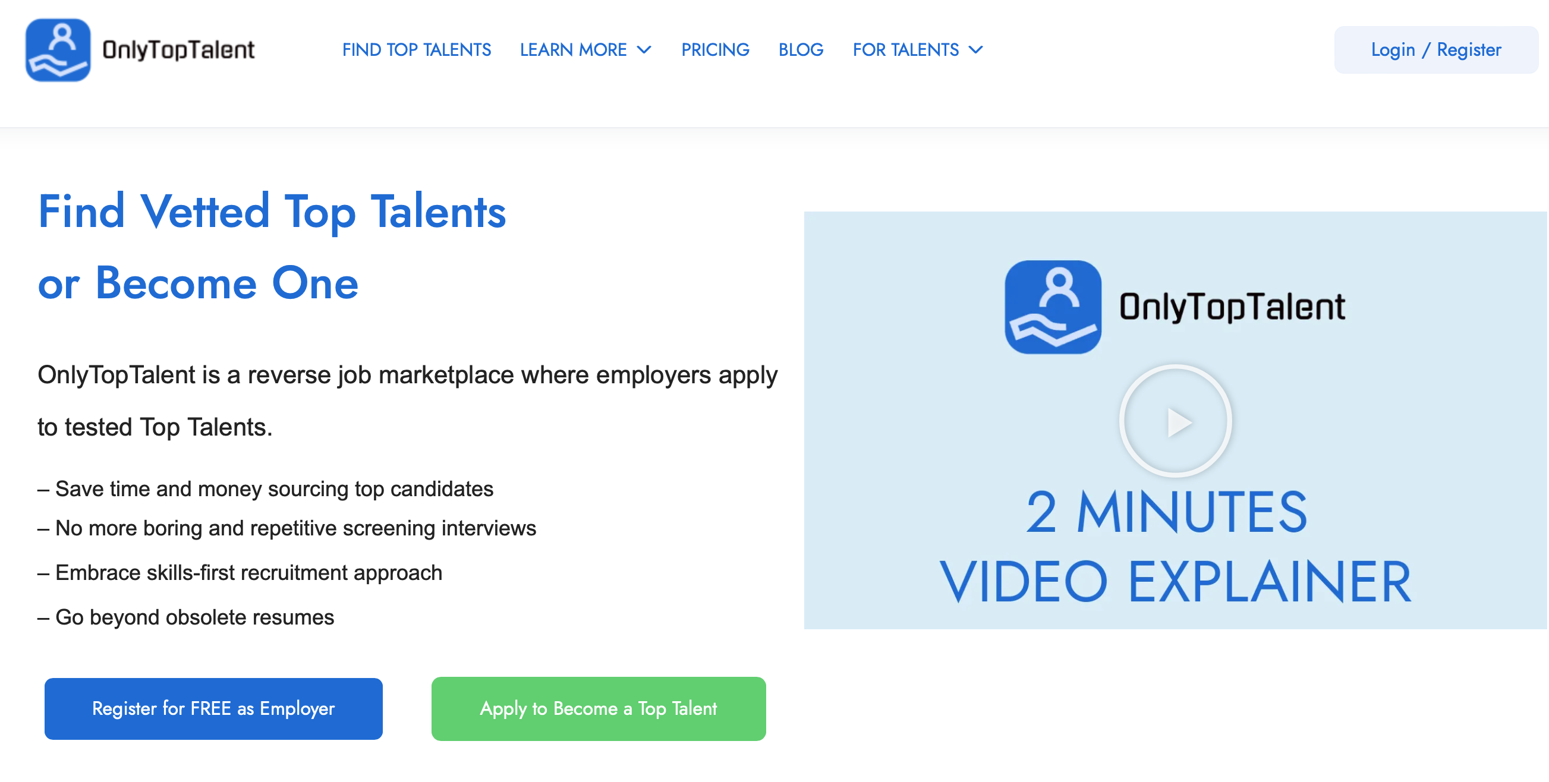This screenshot has width=1549, height=782.
Task: Click the Login / Register button
Action: 1435,50
